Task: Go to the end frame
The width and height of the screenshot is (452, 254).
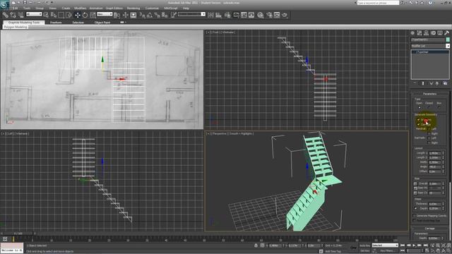Action: pos(425,246)
